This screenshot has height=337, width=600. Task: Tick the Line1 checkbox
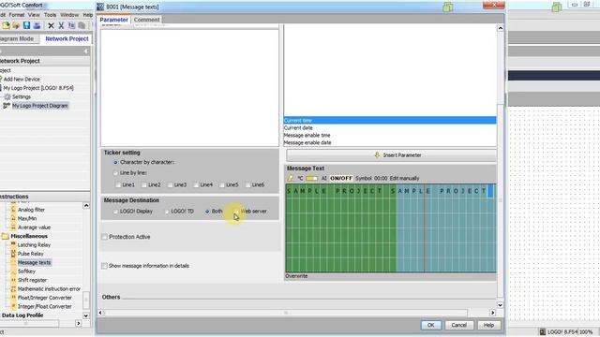pos(118,185)
